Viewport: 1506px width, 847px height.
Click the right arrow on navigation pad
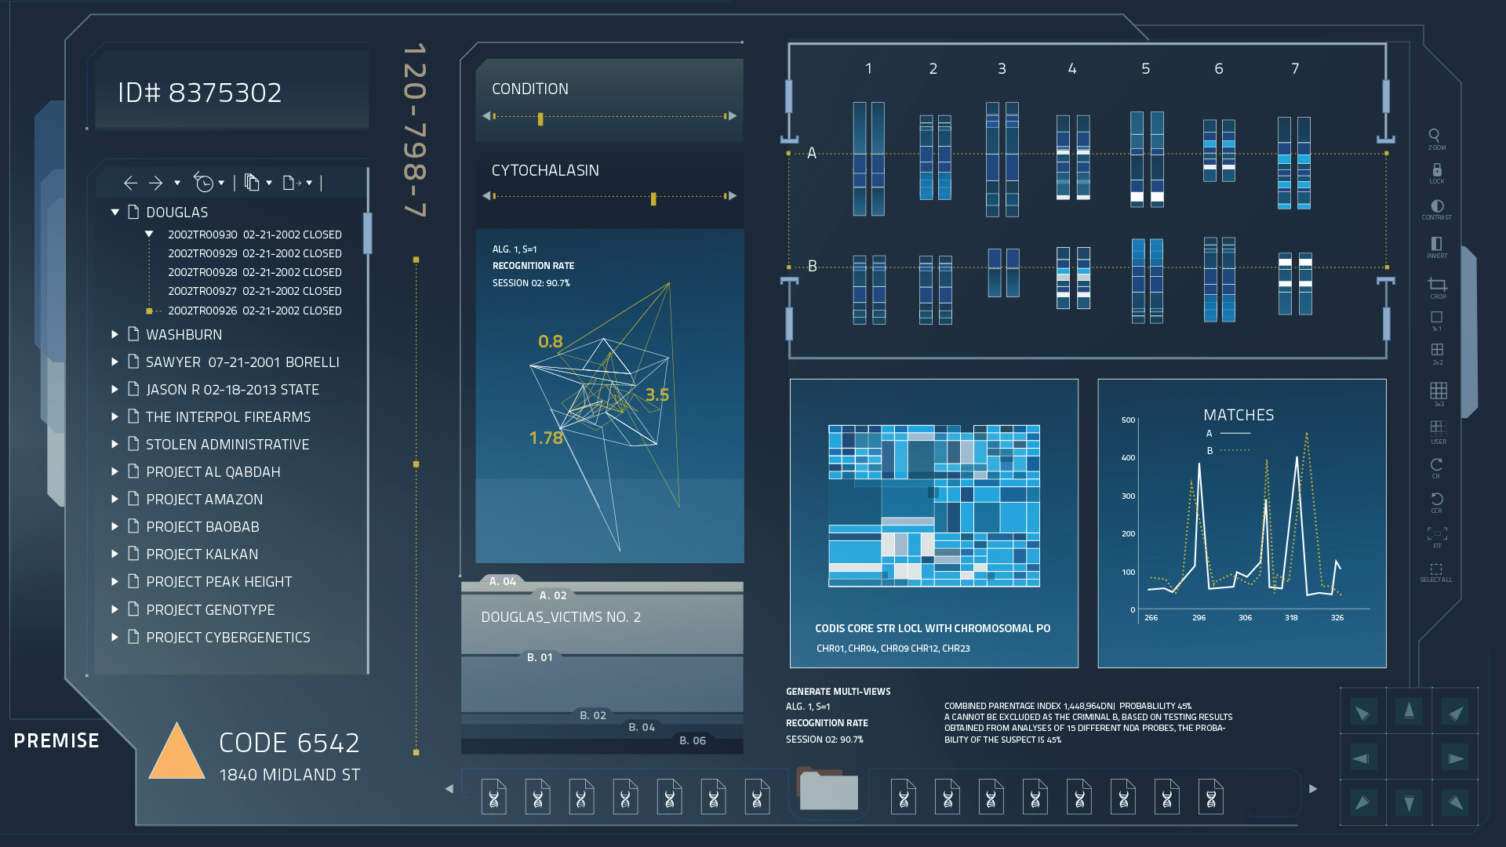(1455, 758)
